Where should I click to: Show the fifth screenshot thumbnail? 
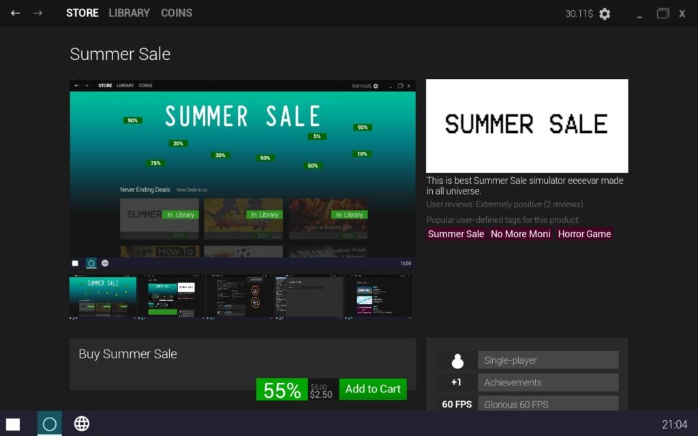[x=378, y=297]
